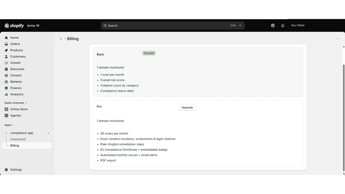The image size is (345, 194).
Task: Click the Search input field
Action: 173,25
